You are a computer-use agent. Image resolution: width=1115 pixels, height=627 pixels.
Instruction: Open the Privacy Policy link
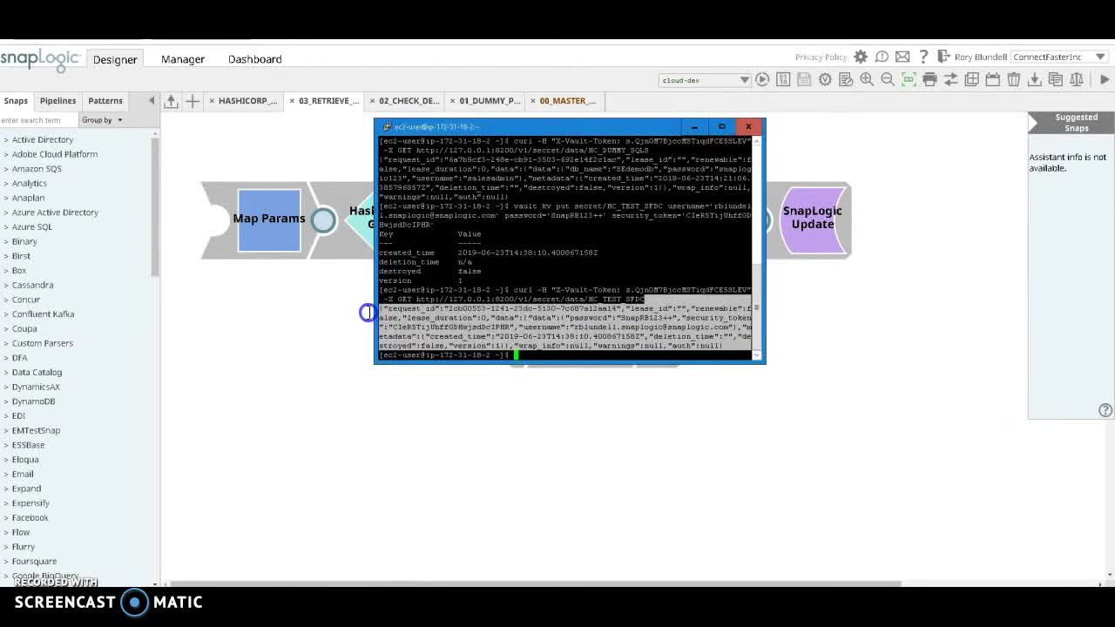821,57
